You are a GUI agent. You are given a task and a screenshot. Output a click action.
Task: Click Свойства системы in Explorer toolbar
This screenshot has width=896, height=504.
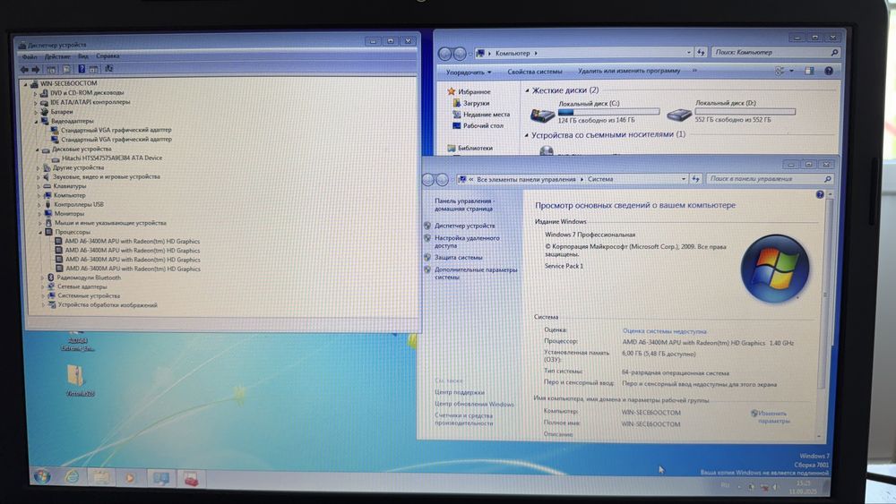(x=535, y=72)
